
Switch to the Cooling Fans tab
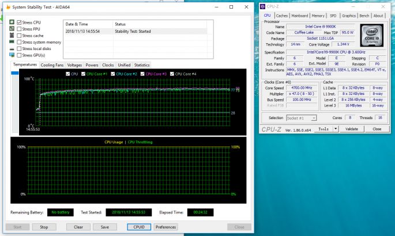[x=52, y=65]
